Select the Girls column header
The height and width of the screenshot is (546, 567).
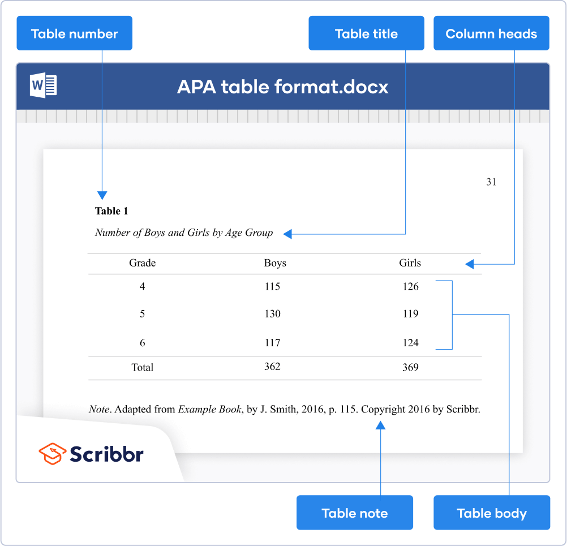[410, 263]
